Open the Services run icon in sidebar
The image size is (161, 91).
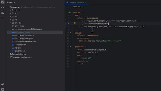(x=3, y=84)
